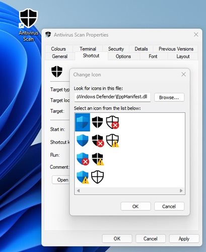
Task: Click Browse to find icon file
Action: pos(169,97)
